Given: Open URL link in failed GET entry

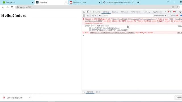Looking at the screenshot, I should coord(112,33).
